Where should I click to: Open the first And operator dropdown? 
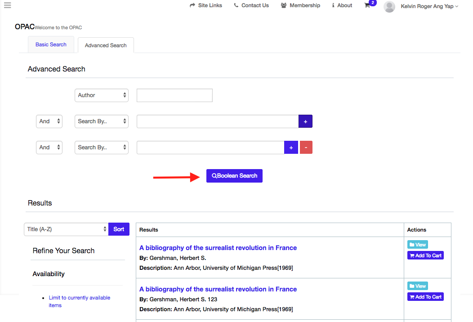point(49,121)
